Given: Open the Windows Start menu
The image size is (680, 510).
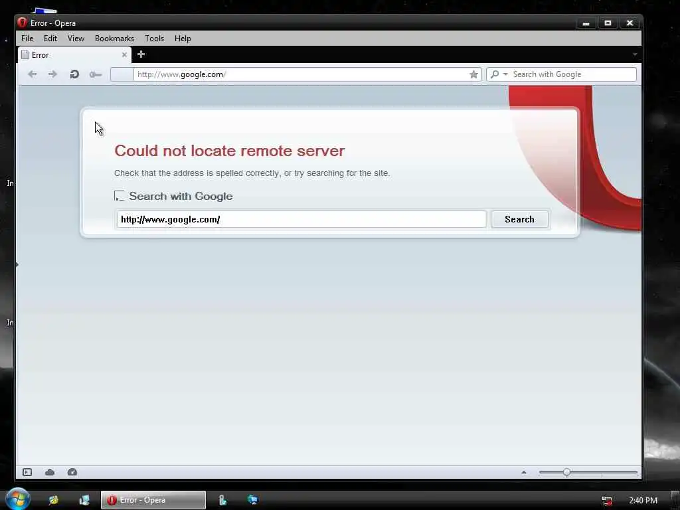Looking at the screenshot, I should (x=17, y=499).
